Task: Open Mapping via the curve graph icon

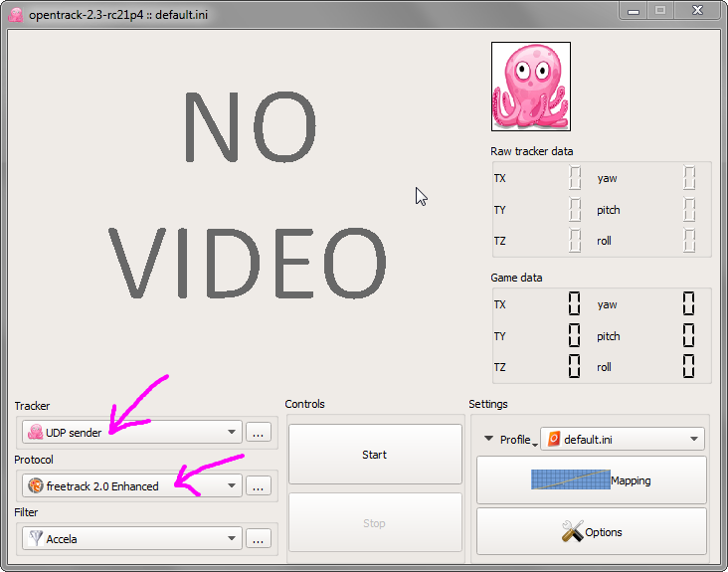Action: (x=570, y=480)
